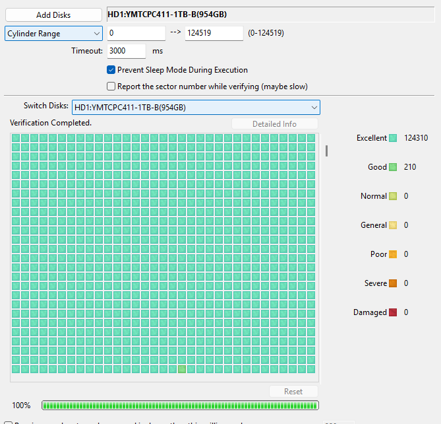Select the General pale yellow legend square
Viewport: 441px width, 424px height.
click(393, 226)
